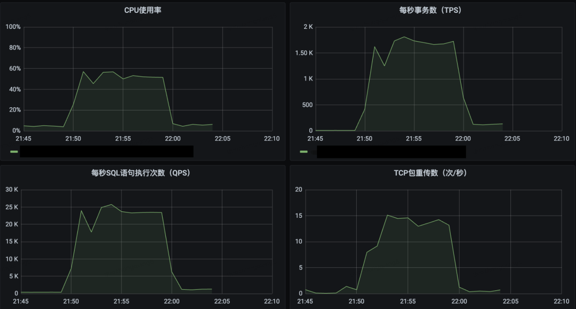
Task: Select the 25 K label on QPS axis
Action: [12, 207]
